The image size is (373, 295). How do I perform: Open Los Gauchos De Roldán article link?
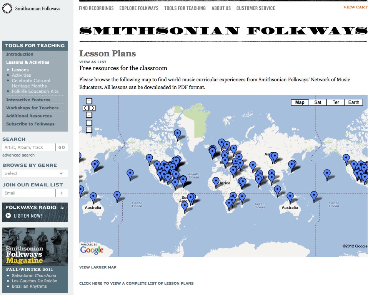35,281
